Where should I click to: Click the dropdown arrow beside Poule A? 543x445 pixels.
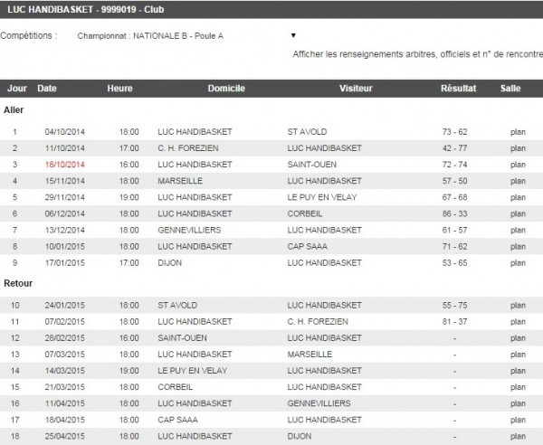click(293, 36)
